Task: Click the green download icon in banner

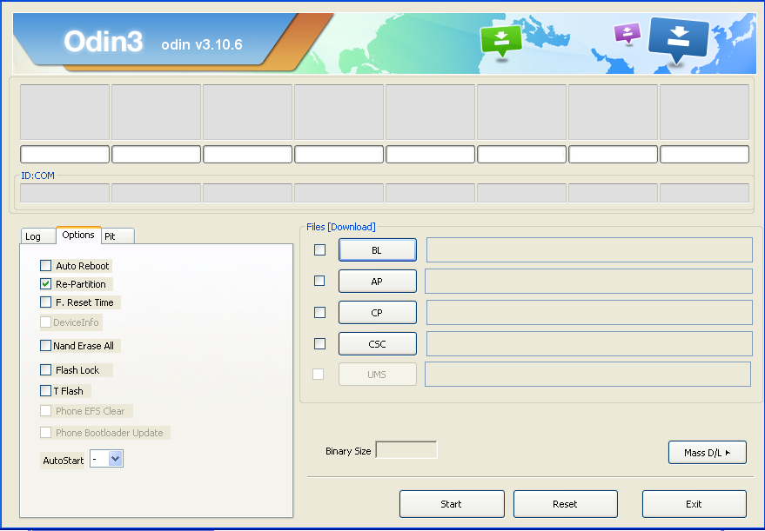Action: click(501, 43)
